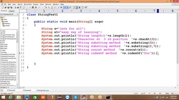Click the Print toolbar icon

pos(18,7)
